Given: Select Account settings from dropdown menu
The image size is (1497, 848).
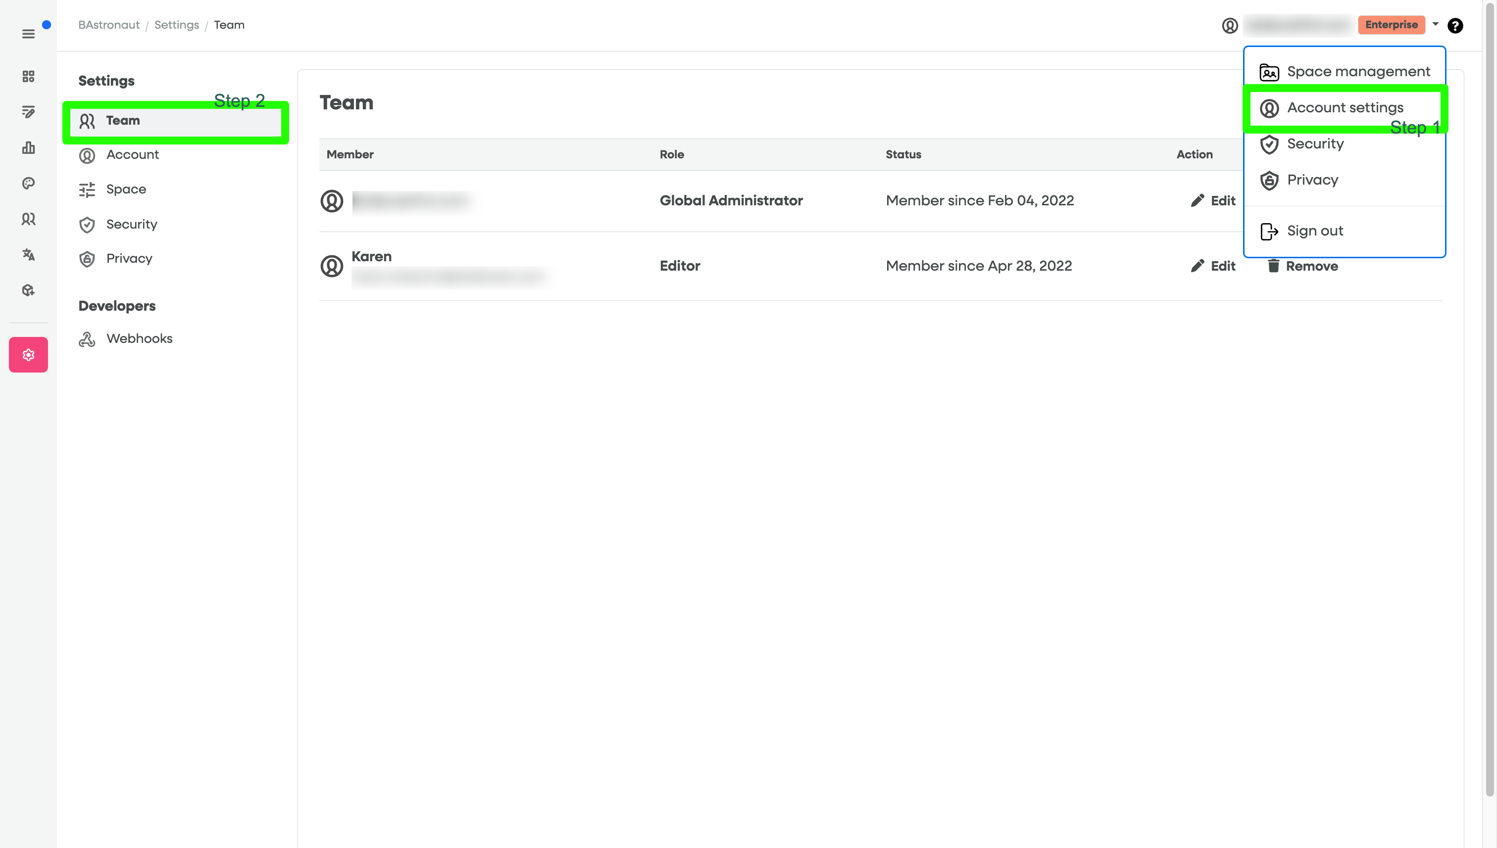Looking at the screenshot, I should (x=1345, y=108).
